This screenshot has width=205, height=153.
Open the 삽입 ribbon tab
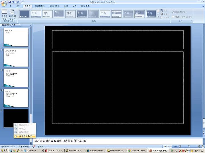(18, 6)
